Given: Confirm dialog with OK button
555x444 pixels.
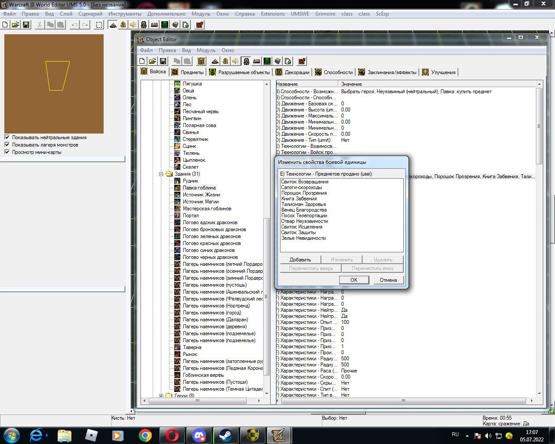Looking at the screenshot, I should (354, 280).
